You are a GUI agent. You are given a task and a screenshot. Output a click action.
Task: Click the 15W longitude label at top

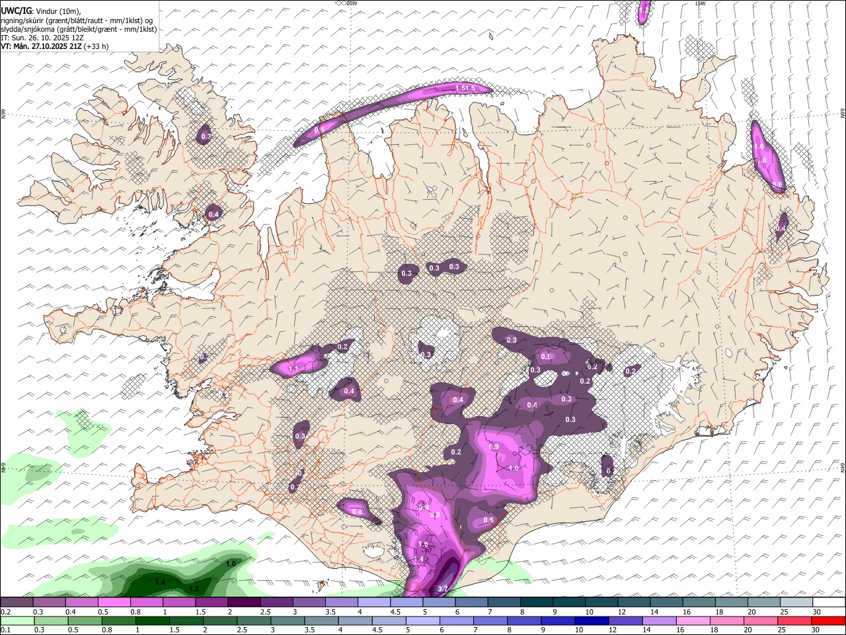701,3
